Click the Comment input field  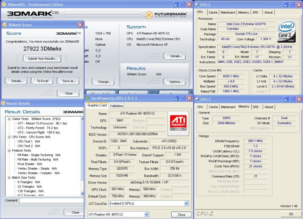pyautogui.click(x=51, y=200)
